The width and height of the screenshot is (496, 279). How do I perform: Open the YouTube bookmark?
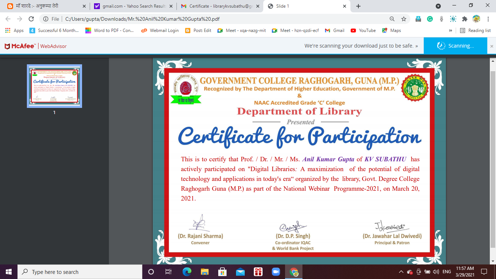coord(363,31)
